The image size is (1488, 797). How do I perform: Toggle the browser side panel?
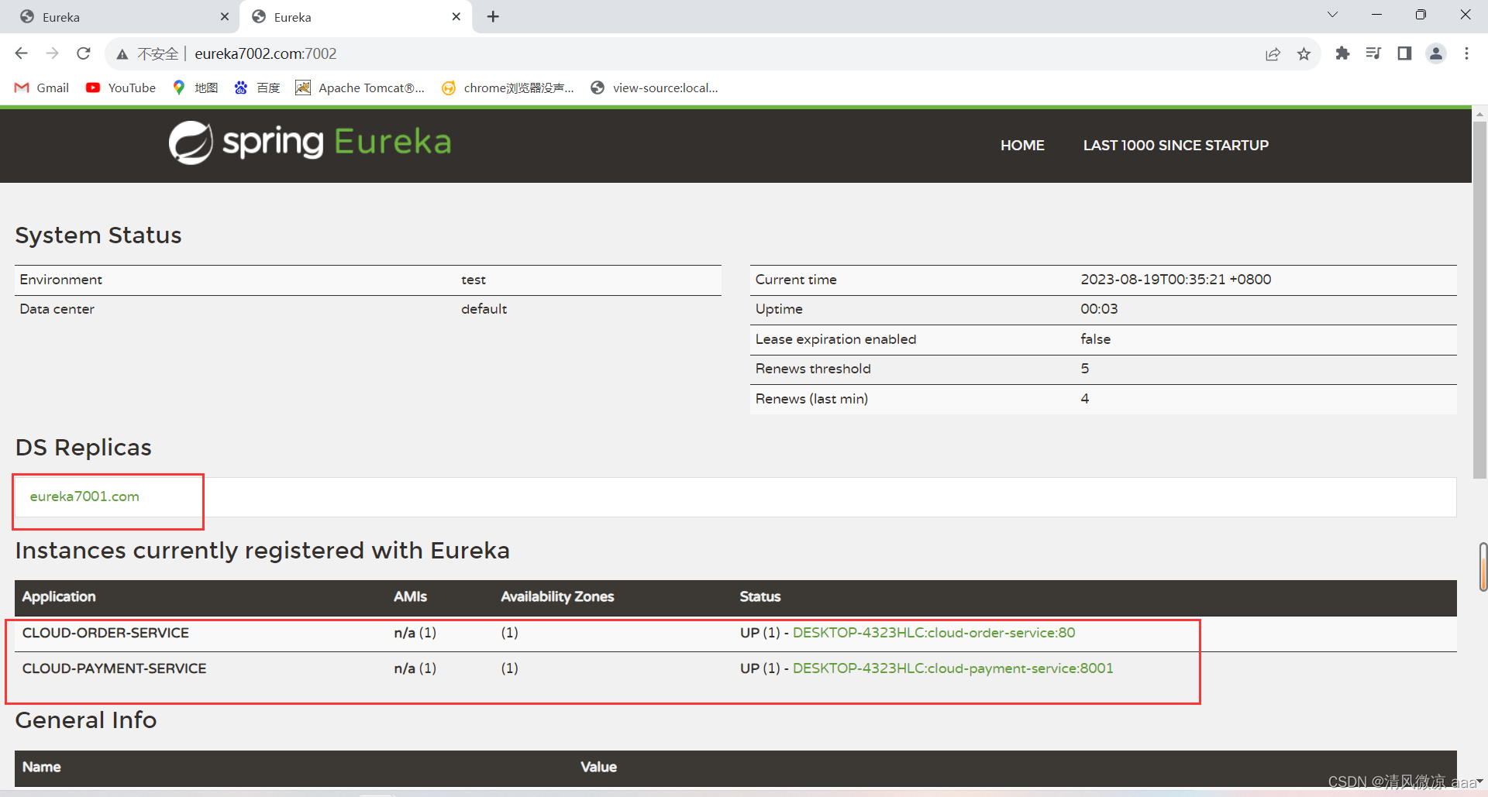pos(1404,53)
